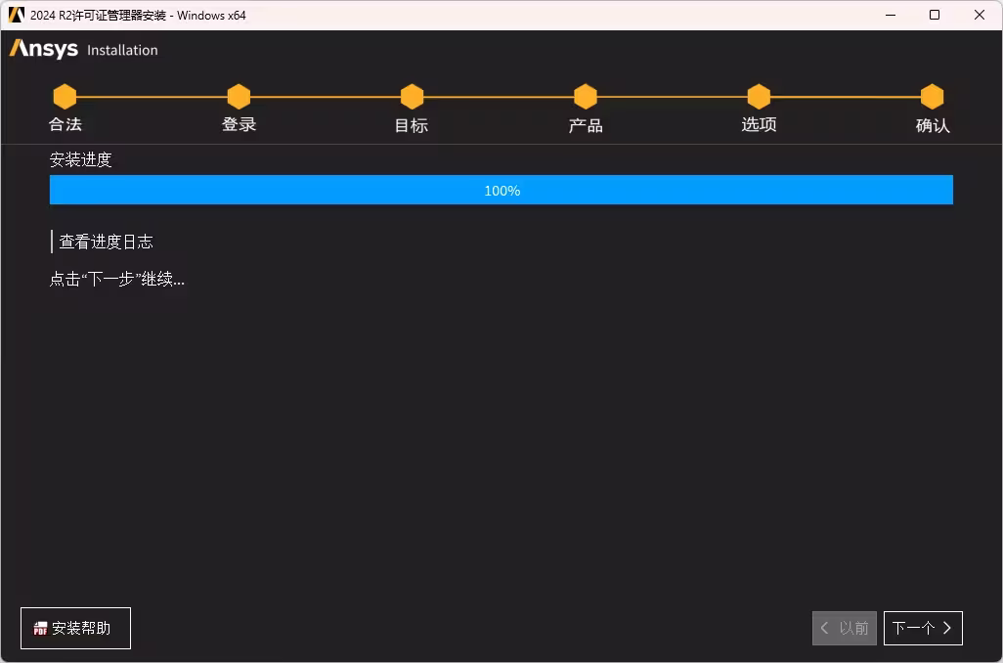Click the left chevron on 以前 button

coord(824,629)
